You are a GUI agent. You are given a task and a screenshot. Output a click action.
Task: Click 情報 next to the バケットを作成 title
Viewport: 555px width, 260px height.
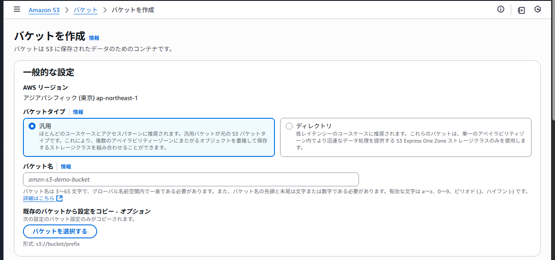click(x=94, y=38)
